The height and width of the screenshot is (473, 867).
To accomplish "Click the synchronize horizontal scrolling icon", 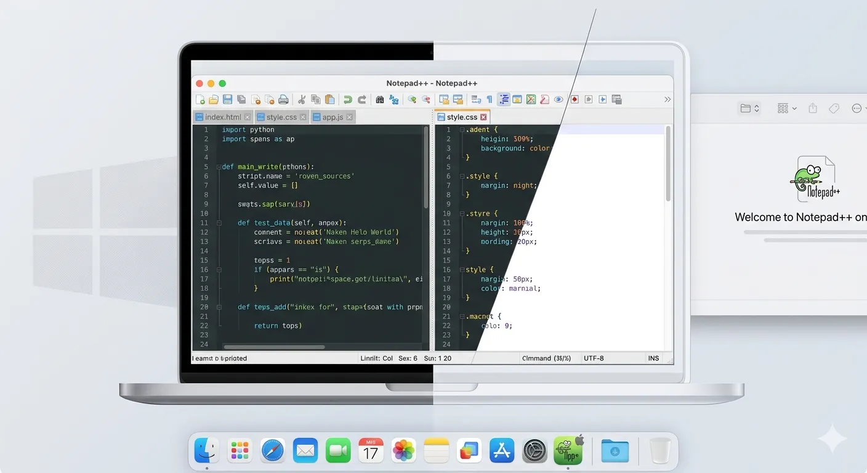I will (458, 100).
